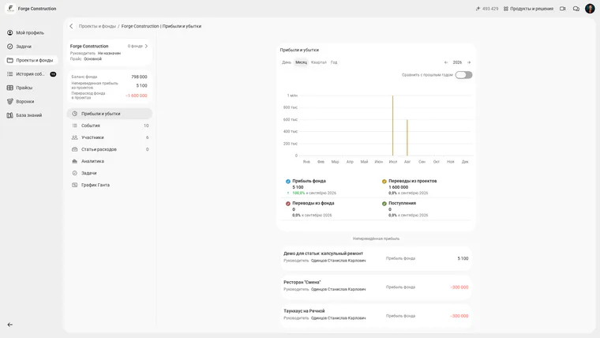This screenshot has height=338, width=600.
Task: Open График Ганта fund menu item
Action: 110,185
